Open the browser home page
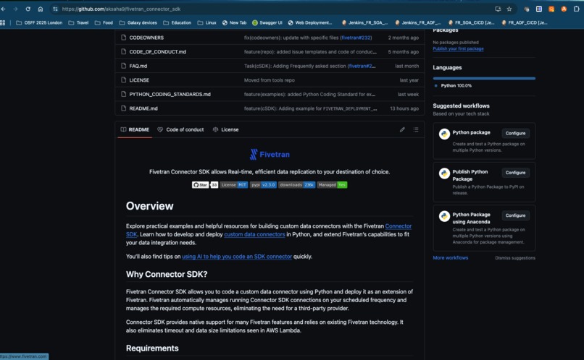This screenshot has width=584, height=360. (41, 9)
